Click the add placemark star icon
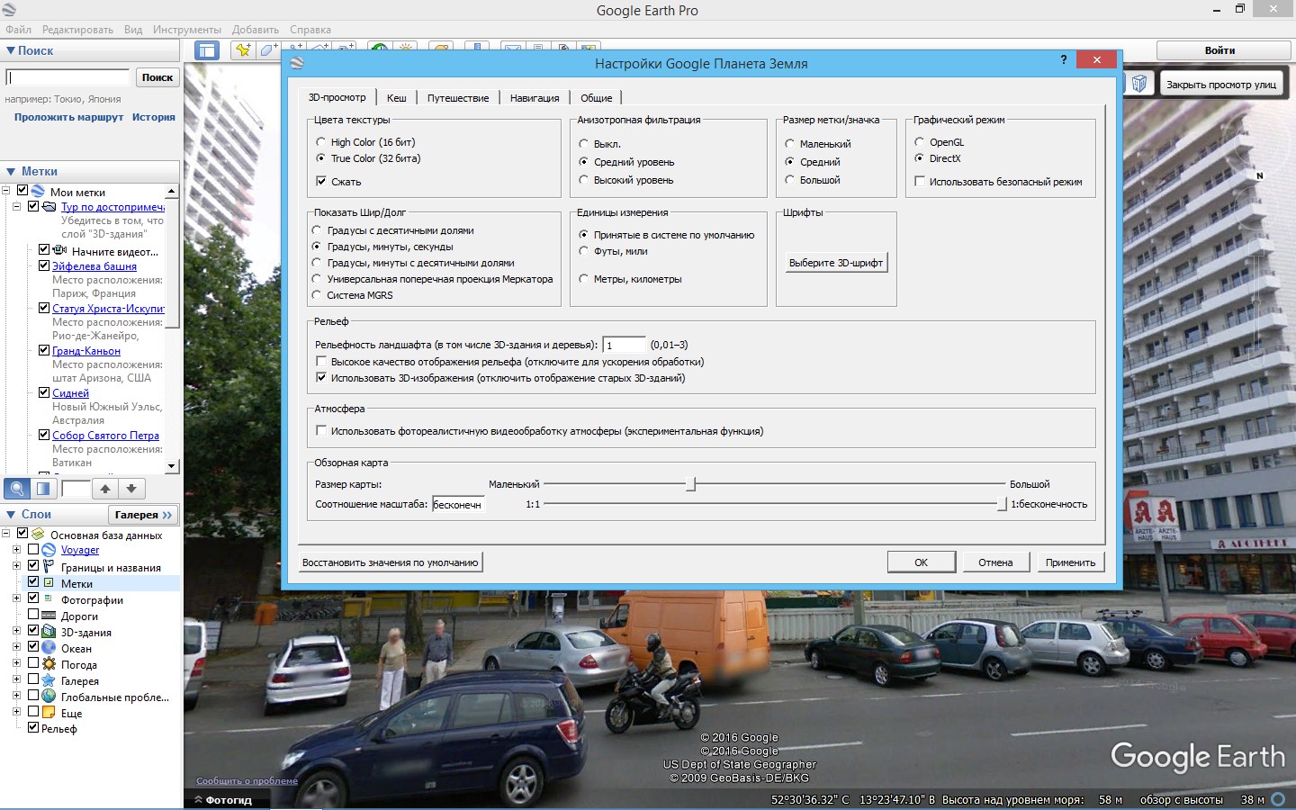The height and width of the screenshot is (810, 1296). (x=242, y=50)
